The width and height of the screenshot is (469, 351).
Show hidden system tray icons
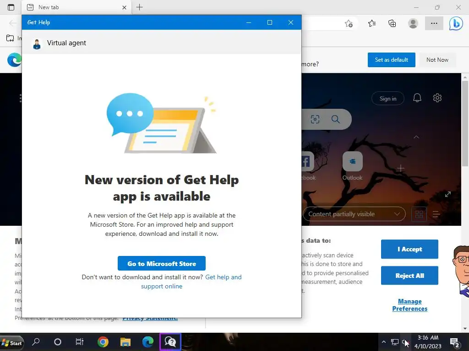(x=384, y=342)
